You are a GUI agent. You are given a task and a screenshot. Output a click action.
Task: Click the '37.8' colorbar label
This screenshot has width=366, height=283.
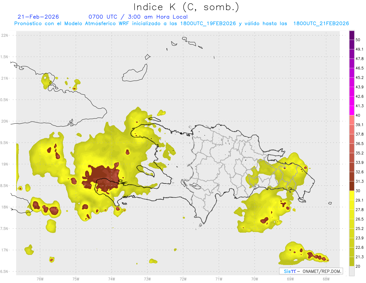[x=360, y=134]
